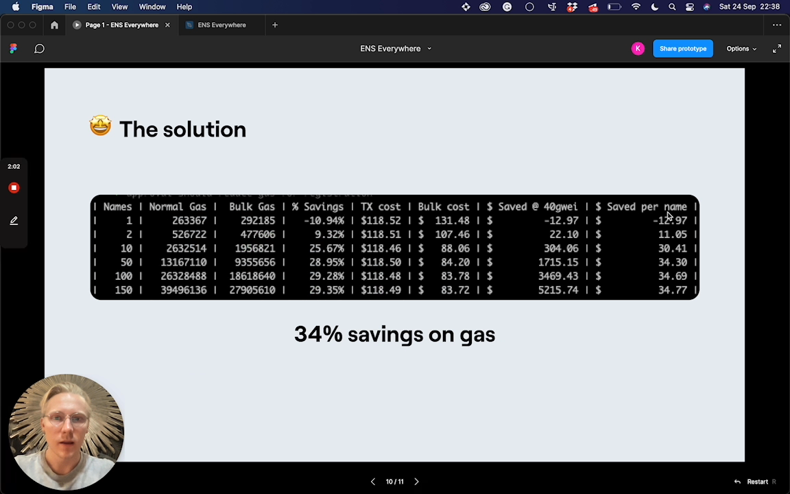The height and width of the screenshot is (494, 790).
Task: Click the 10 / 11 slide counter
Action: (394, 482)
